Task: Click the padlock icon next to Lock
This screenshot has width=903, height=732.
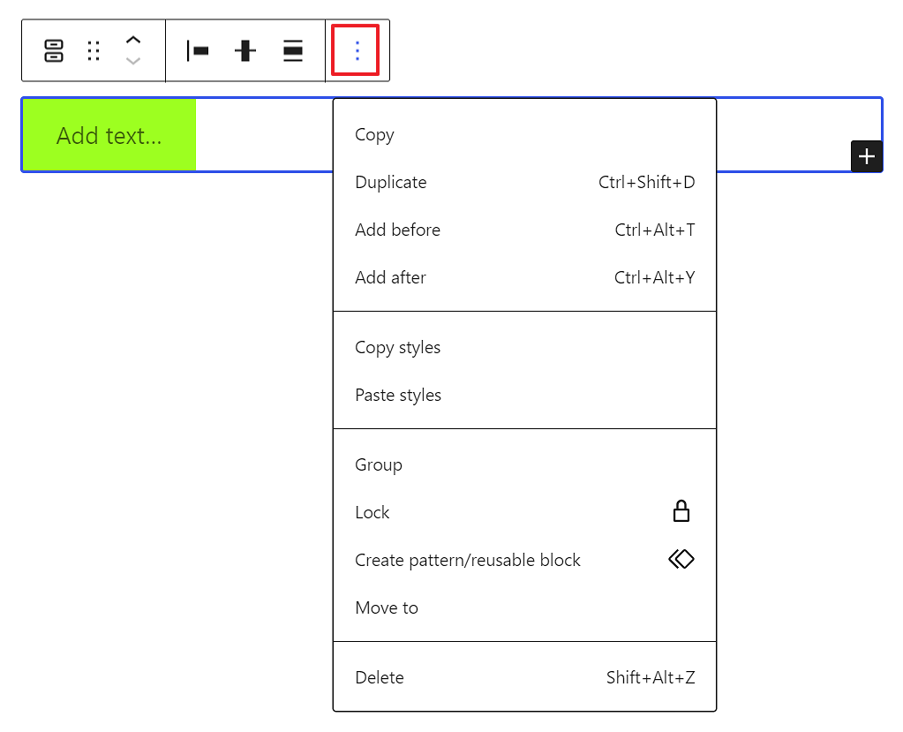Action: coord(681,510)
